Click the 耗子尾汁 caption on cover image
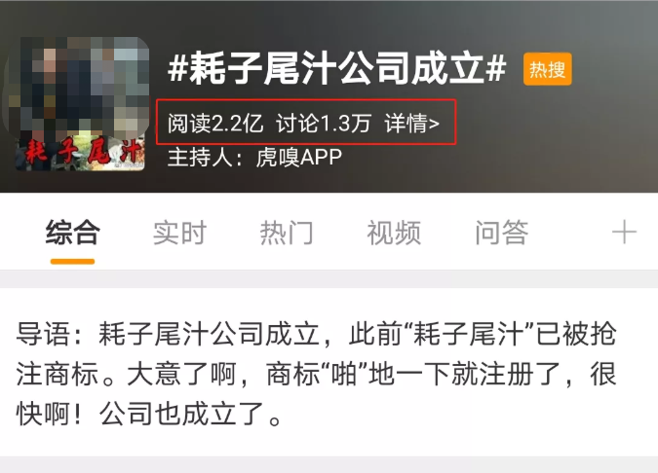This screenshot has height=473, width=658. point(82,153)
